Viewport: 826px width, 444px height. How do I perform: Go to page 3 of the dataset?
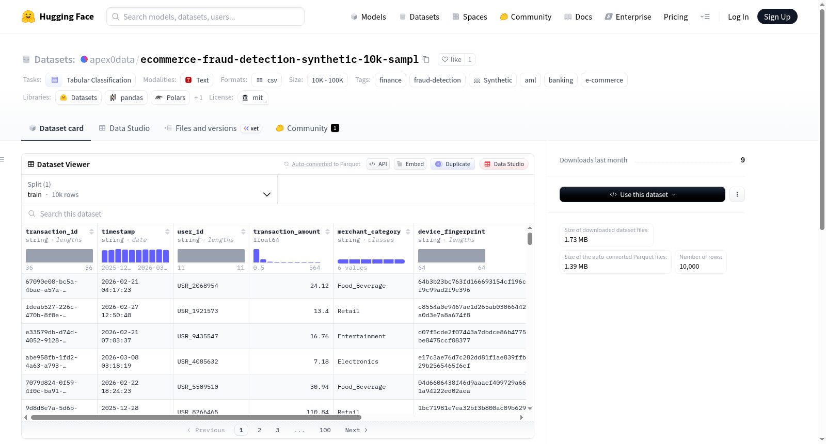[277, 430]
